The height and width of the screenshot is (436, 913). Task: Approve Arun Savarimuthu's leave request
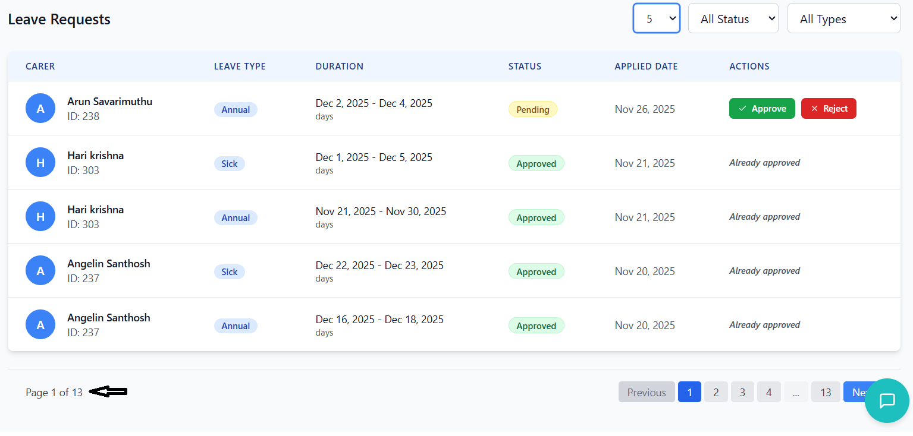[761, 109]
